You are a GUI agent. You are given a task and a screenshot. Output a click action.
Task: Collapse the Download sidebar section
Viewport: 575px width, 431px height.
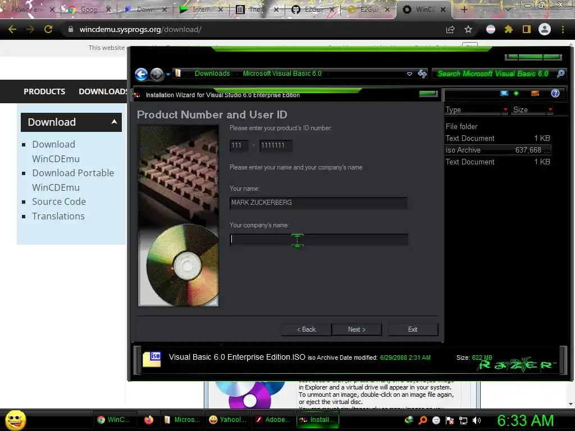[x=71, y=122]
